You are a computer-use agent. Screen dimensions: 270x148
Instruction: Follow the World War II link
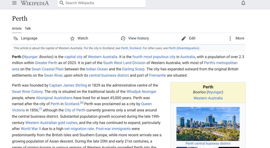[x=31, y=129]
